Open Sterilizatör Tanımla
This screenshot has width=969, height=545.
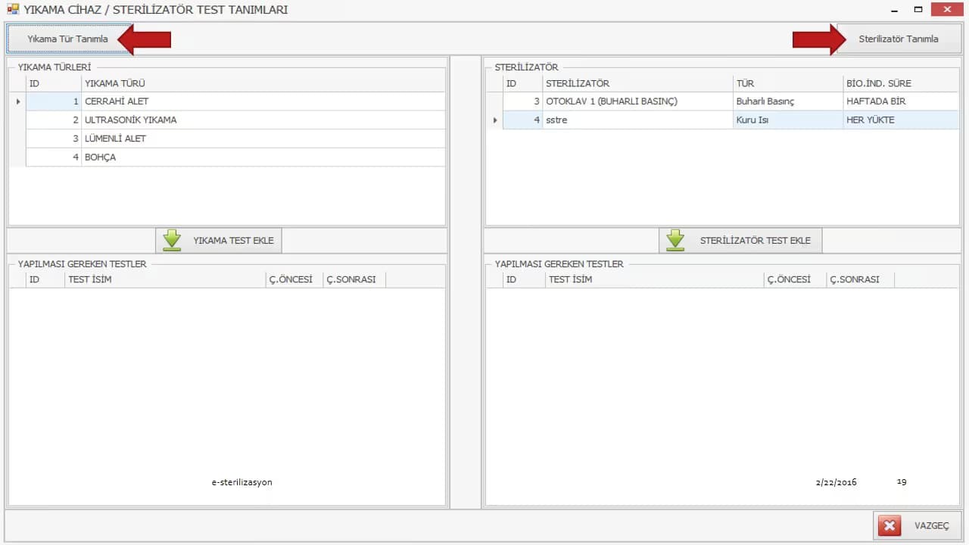[899, 39]
